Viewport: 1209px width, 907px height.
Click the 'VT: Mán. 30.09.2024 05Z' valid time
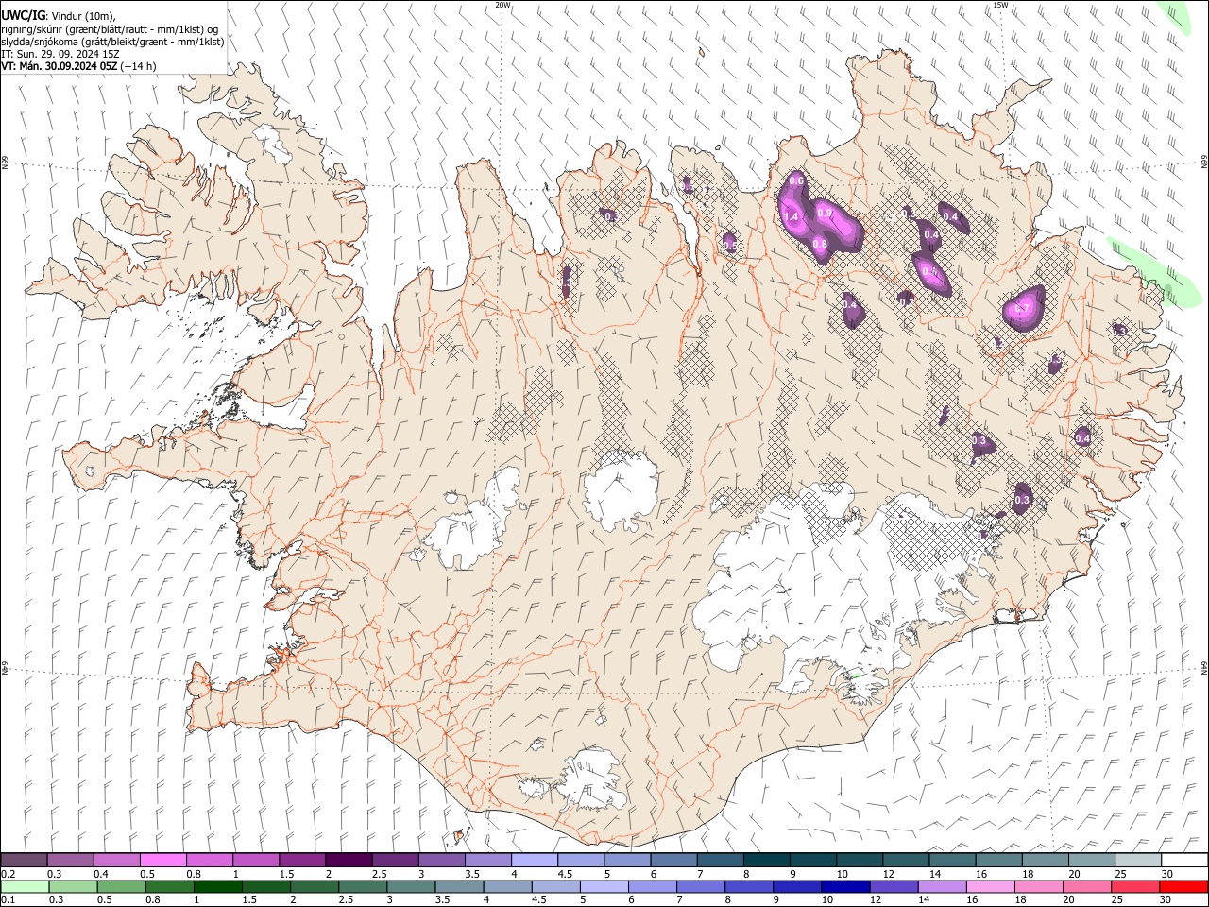(x=59, y=66)
